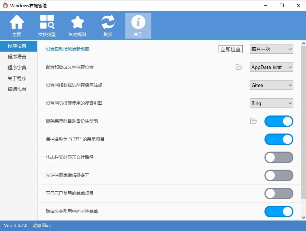
Task: Enable 允许注册表编辑器多开
Action: click(279, 175)
